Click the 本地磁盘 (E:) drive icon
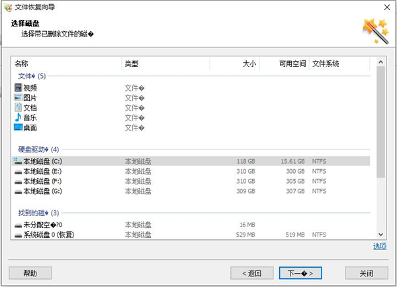397x287 pixels. [x=17, y=171]
